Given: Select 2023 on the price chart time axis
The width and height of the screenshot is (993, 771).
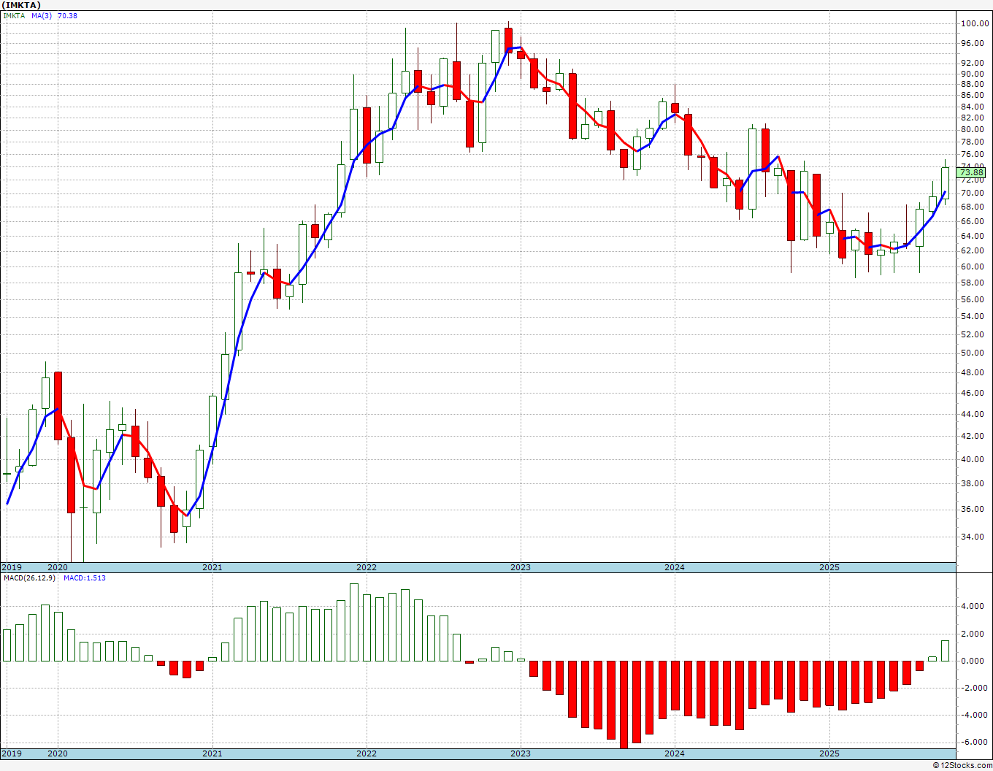Looking at the screenshot, I should click(520, 567).
